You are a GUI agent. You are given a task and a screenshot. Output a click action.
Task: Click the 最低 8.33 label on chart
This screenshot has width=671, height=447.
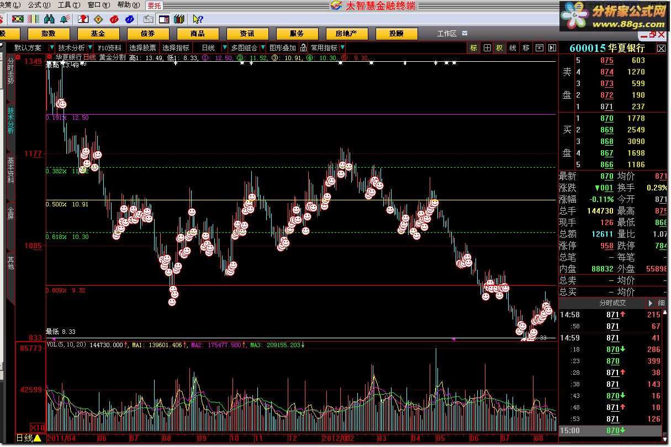[61, 332]
